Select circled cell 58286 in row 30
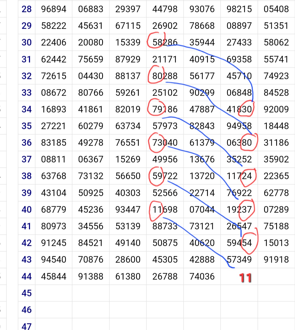Viewport: 295px width, 330px height. pos(165,42)
